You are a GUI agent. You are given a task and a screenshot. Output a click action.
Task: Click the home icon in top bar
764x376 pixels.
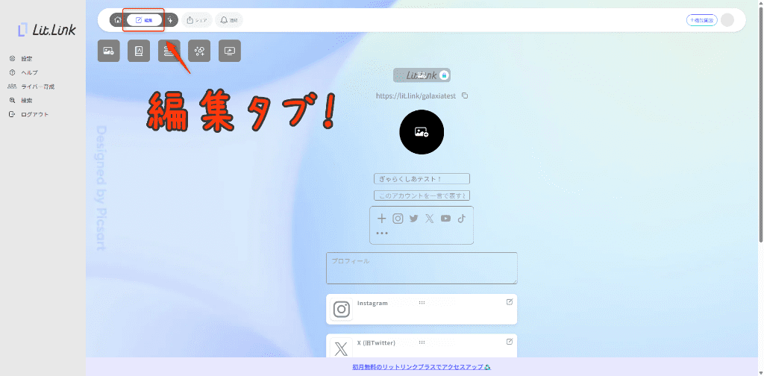pyautogui.click(x=118, y=20)
